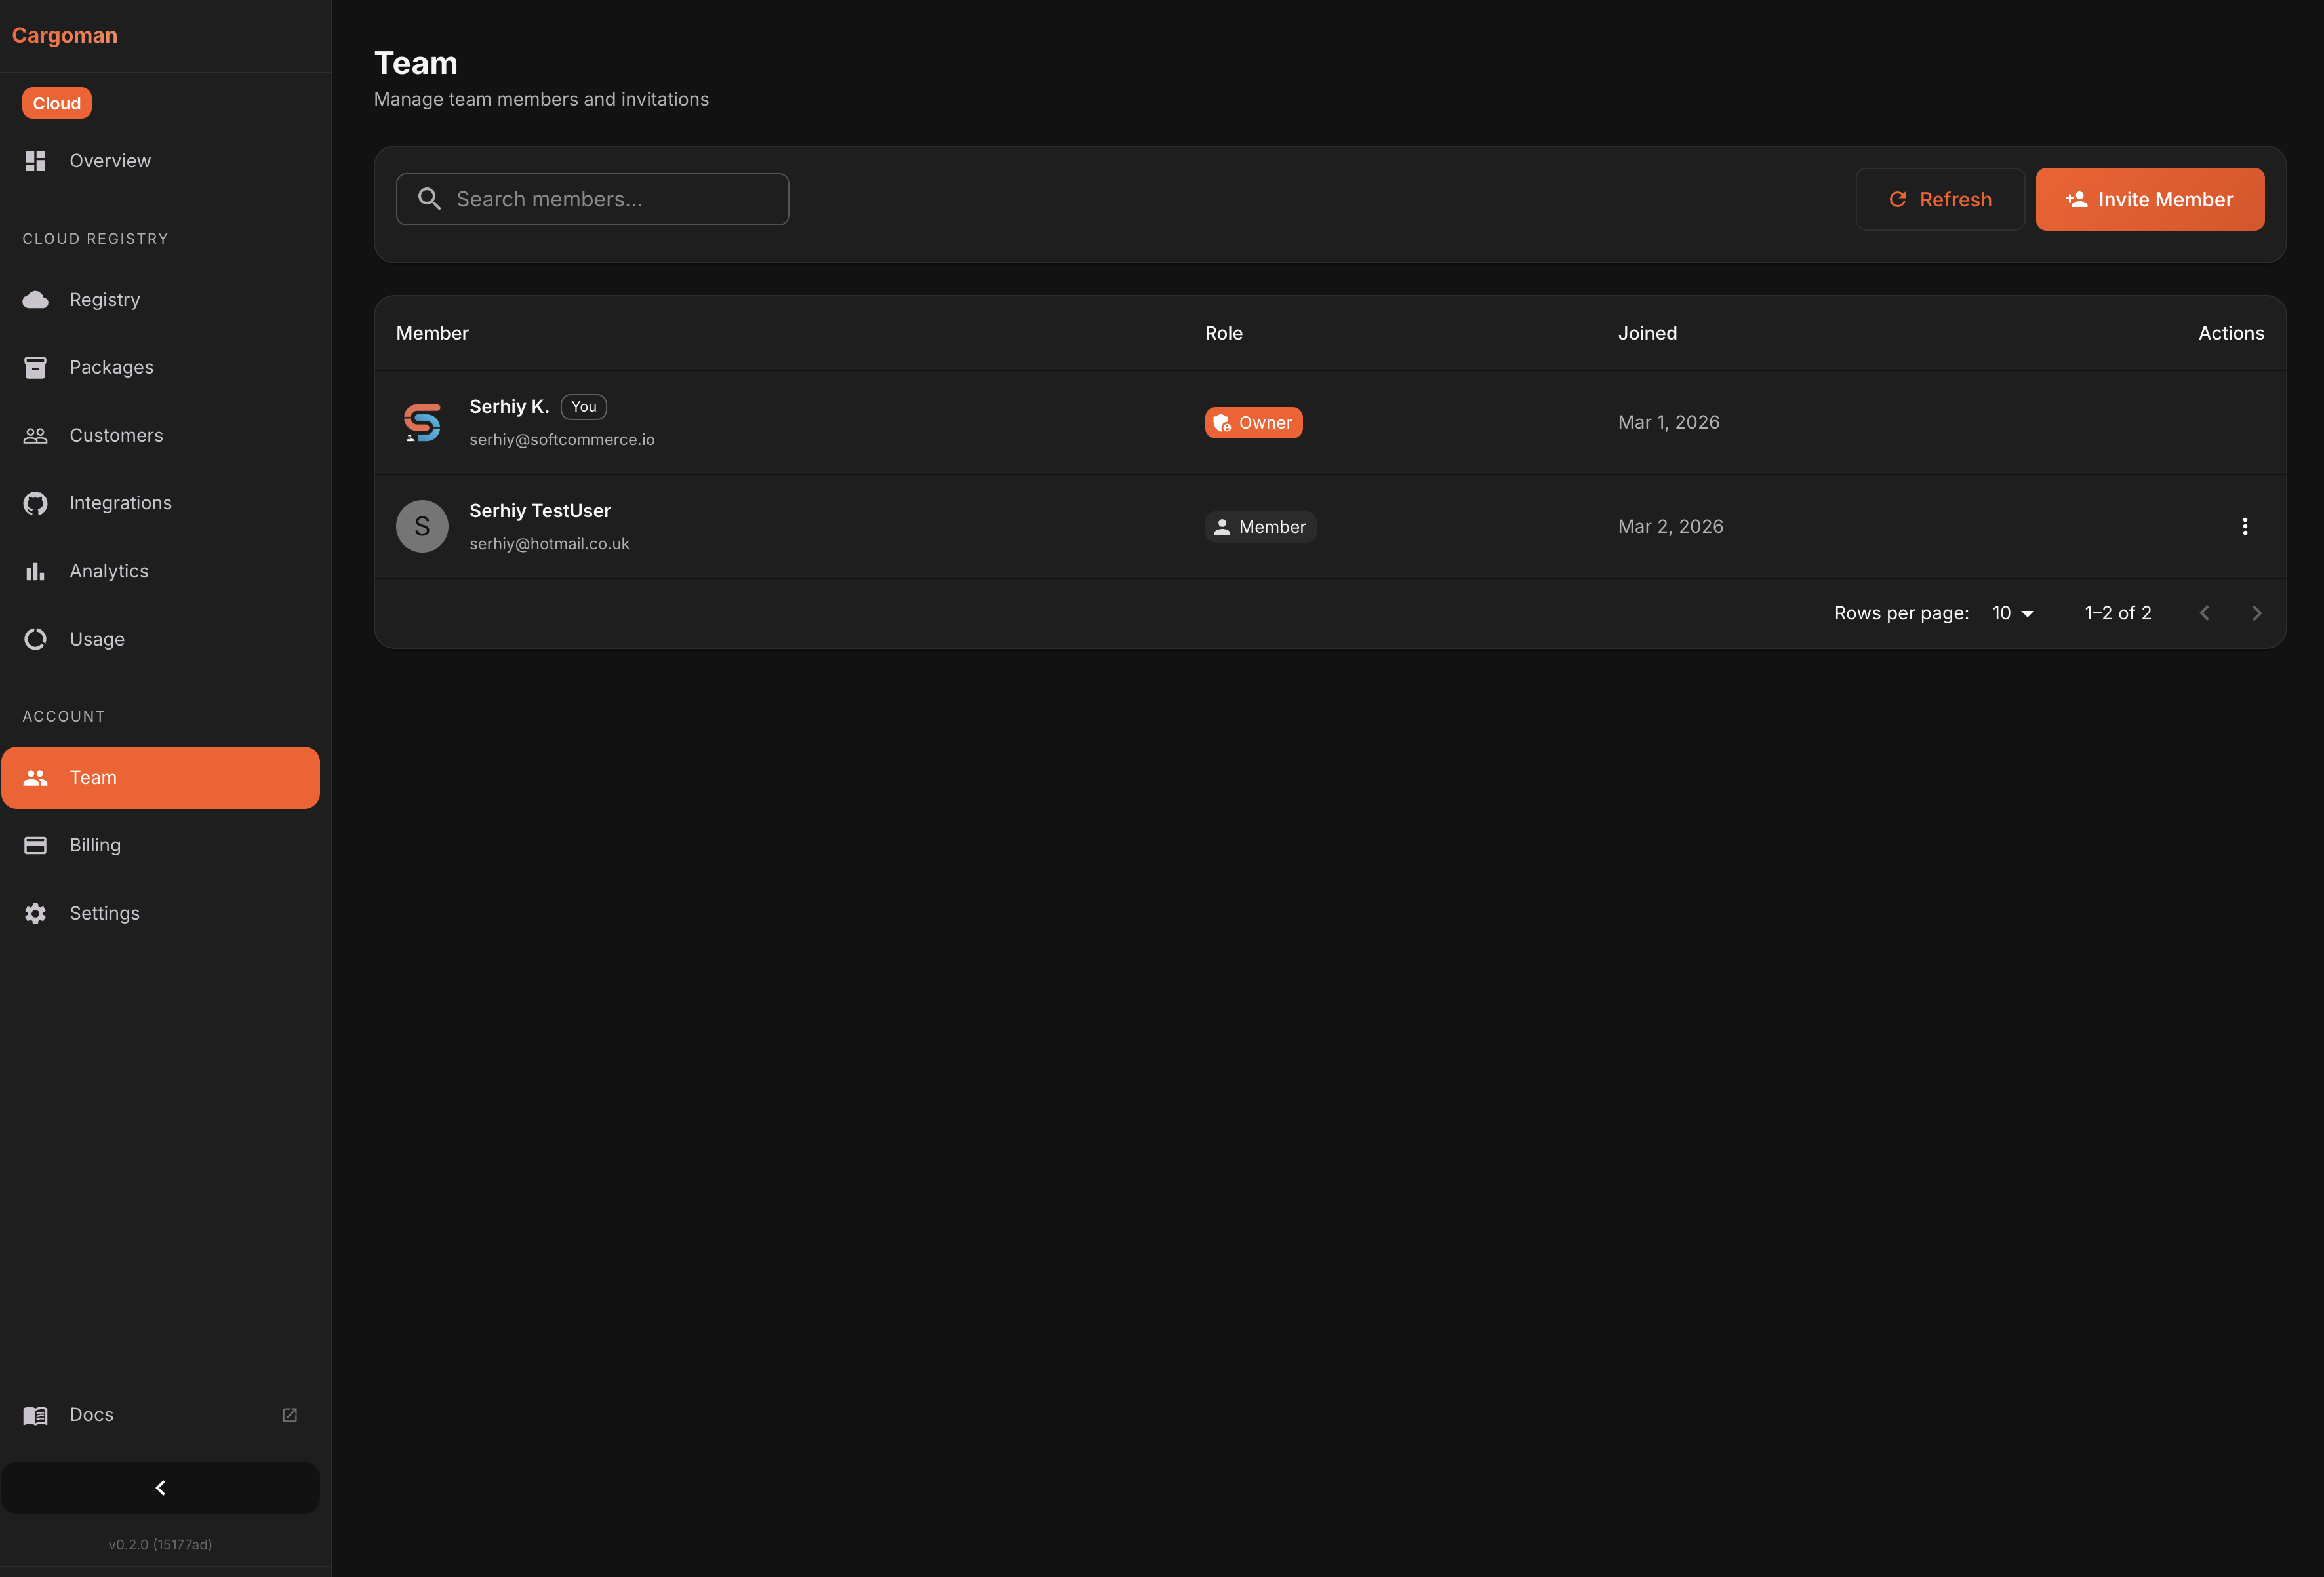
Task: Click the Cloud badge near Cargoman
Action: tap(56, 102)
